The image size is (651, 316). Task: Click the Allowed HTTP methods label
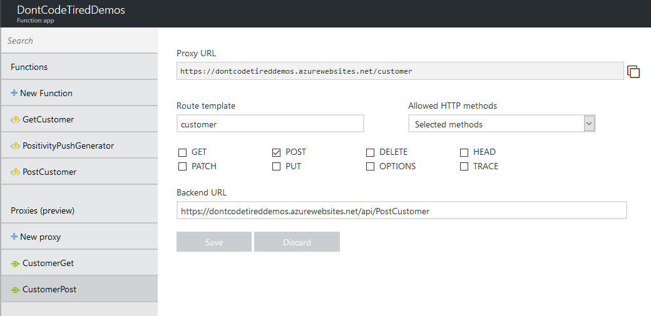pyautogui.click(x=453, y=106)
